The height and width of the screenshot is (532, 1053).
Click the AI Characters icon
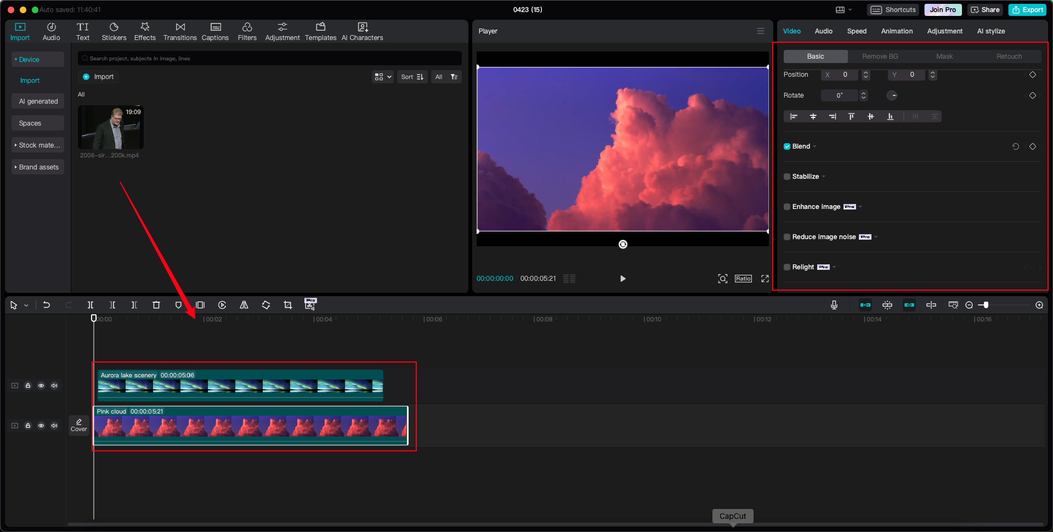tap(362, 31)
